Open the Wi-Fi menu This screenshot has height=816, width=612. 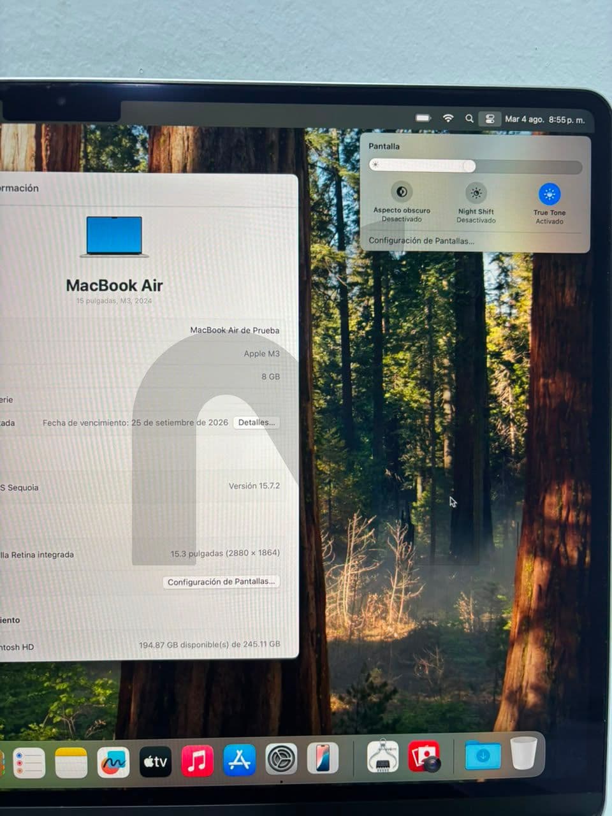tap(448, 118)
